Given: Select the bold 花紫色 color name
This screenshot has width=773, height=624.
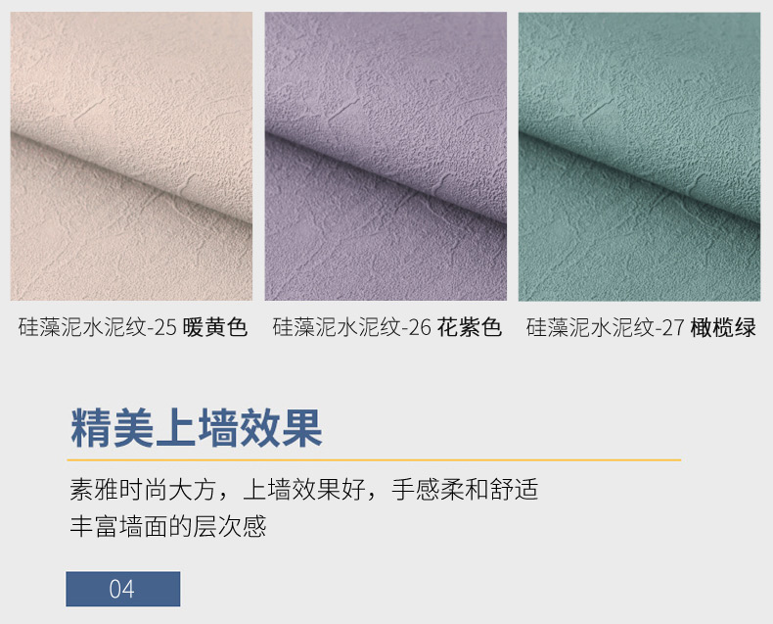Looking at the screenshot, I should [470, 327].
